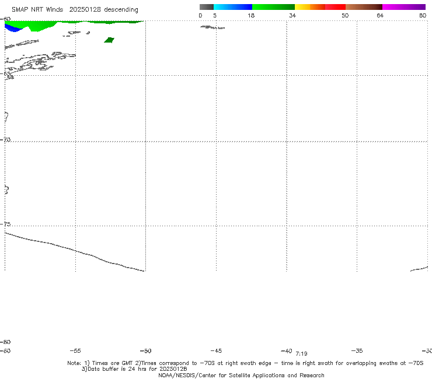Click the '34' color scale label

pyautogui.click(x=292, y=15)
